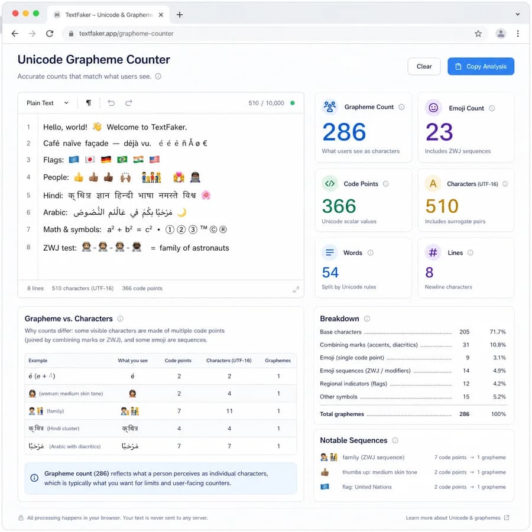Viewport: 532px width, 532px height.
Task: Click the '(Hindi cluster)' table row
Action: 160,429
